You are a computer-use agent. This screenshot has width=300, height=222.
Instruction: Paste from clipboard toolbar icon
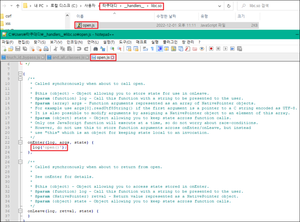coord(70,49)
